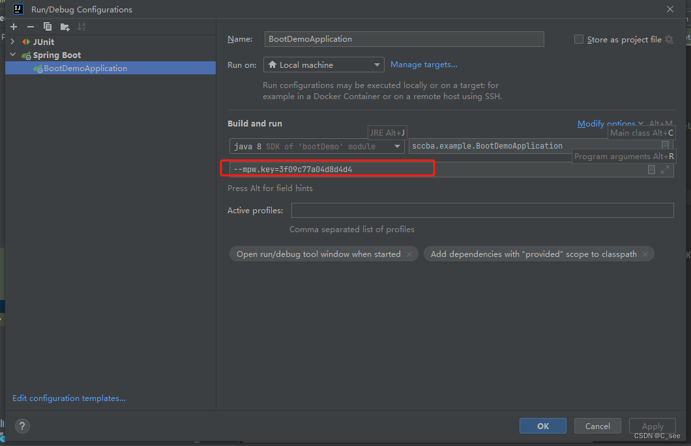Open the 'Run on' target dropdown
The image size is (691, 446).
pos(377,65)
